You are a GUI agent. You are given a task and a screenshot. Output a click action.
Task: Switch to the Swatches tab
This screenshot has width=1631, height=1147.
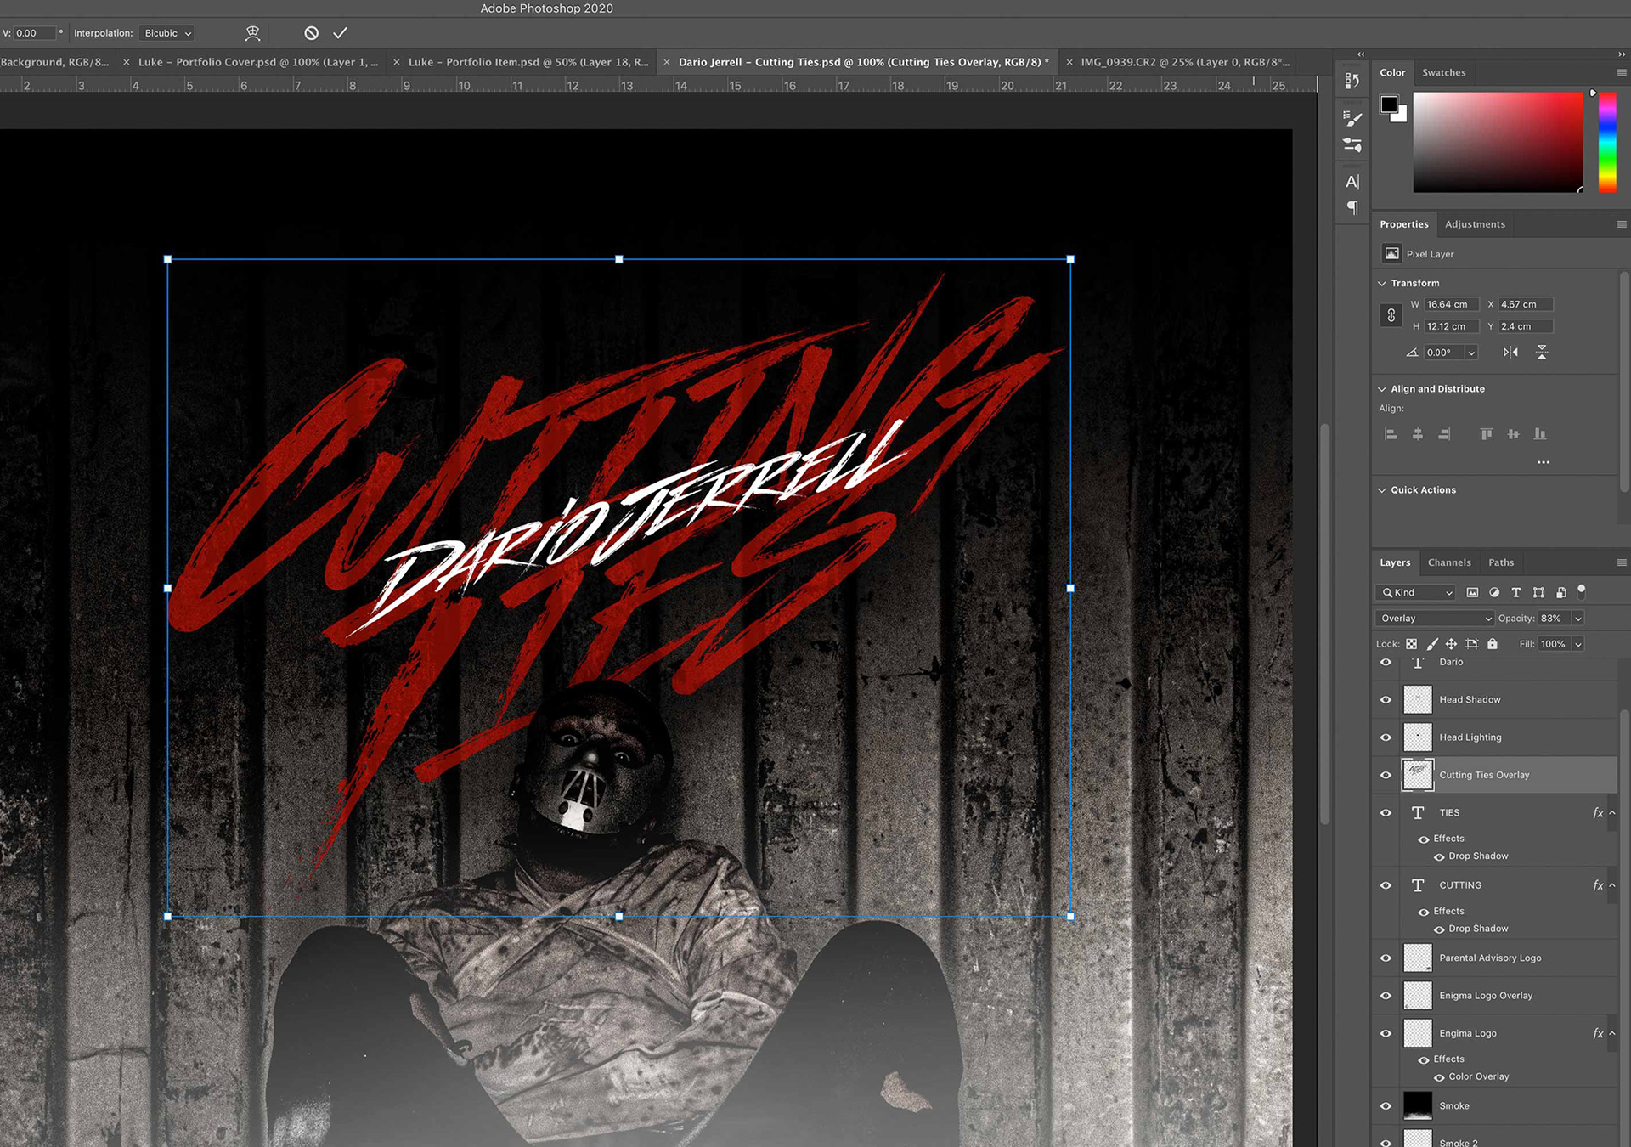pyautogui.click(x=1443, y=73)
